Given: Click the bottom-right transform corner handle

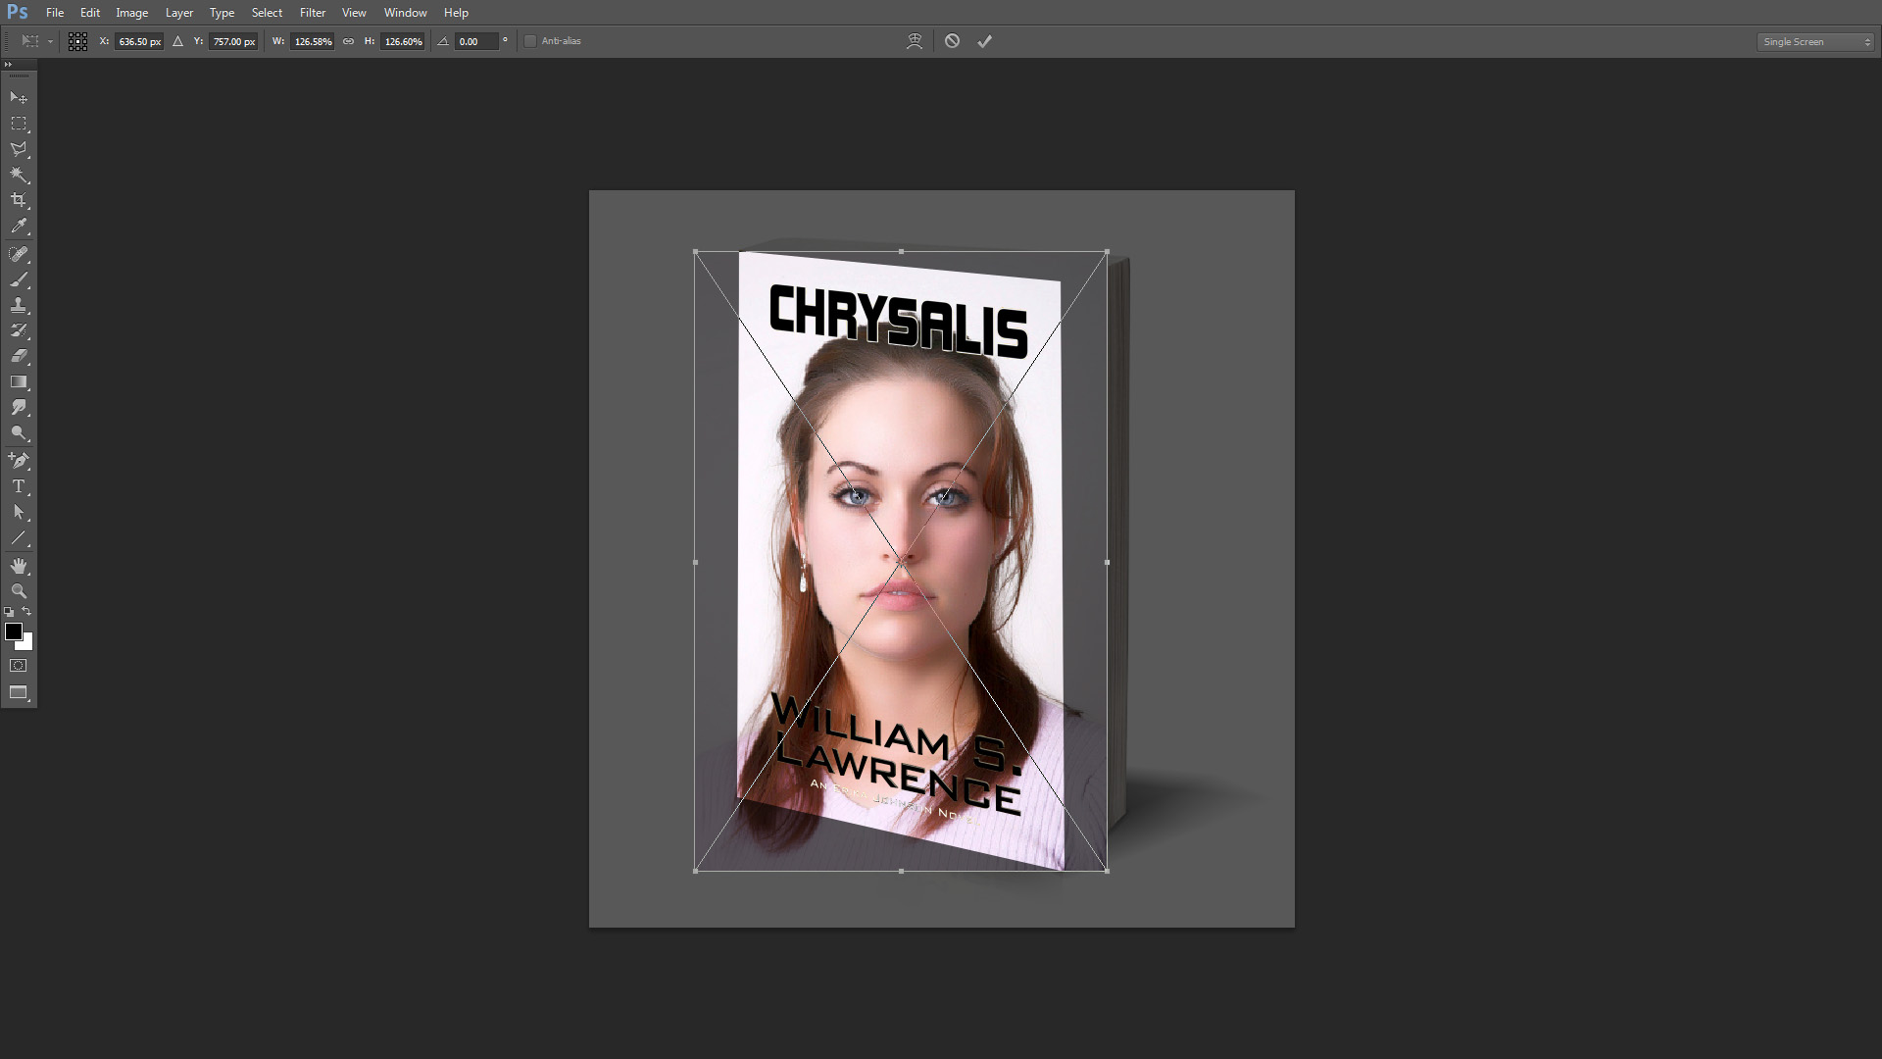Looking at the screenshot, I should (x=1107, y=871).
